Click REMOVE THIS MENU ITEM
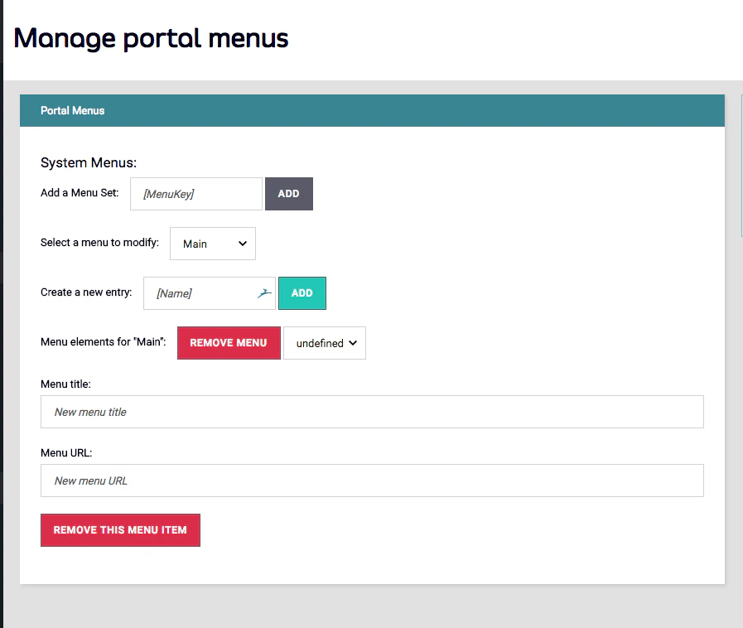 click(120, 530)
